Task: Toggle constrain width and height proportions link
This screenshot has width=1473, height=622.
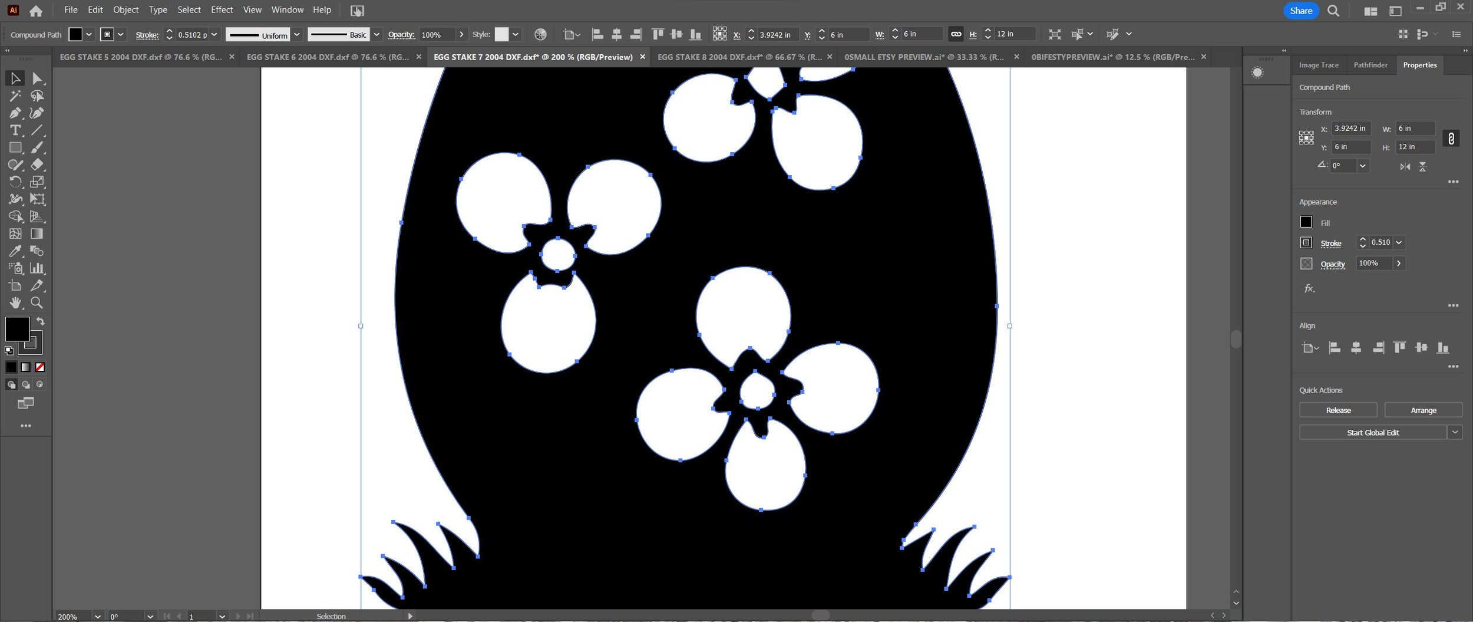Action: [x=1451, y=139]
